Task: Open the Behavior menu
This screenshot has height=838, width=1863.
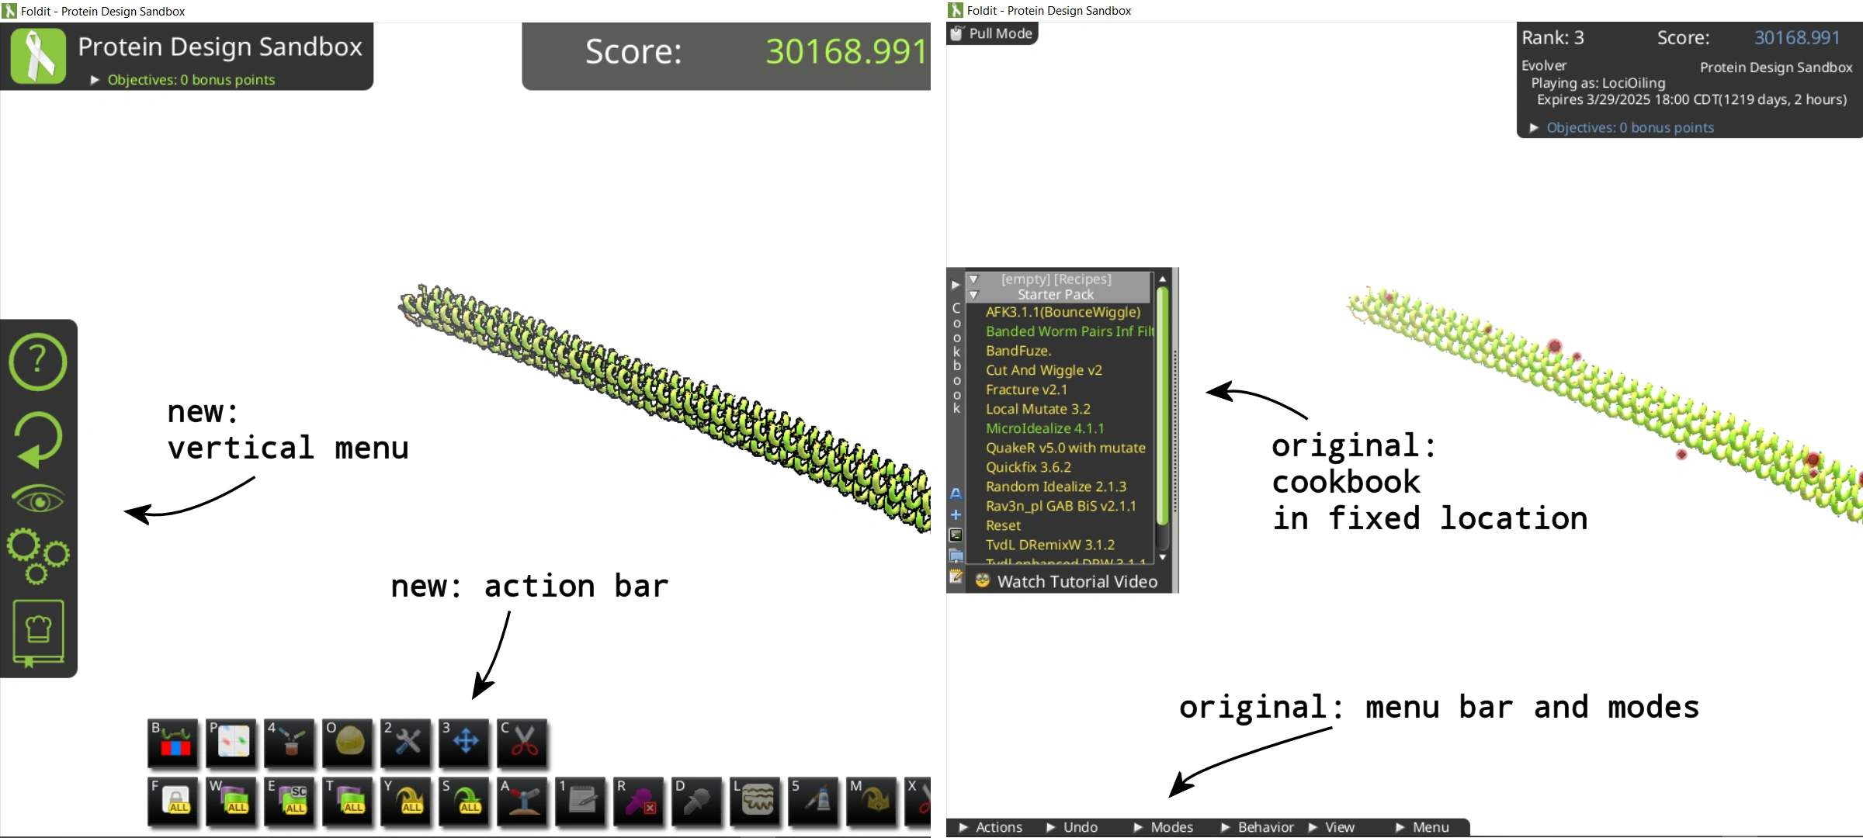Action: point(1258,827)
